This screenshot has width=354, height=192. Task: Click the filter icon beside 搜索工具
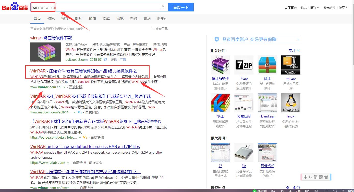click(153, 29)
